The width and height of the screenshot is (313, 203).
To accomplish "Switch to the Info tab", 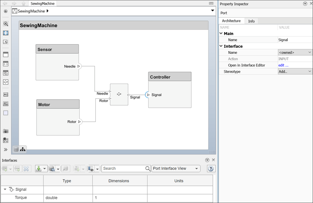I will pos(251,21).
